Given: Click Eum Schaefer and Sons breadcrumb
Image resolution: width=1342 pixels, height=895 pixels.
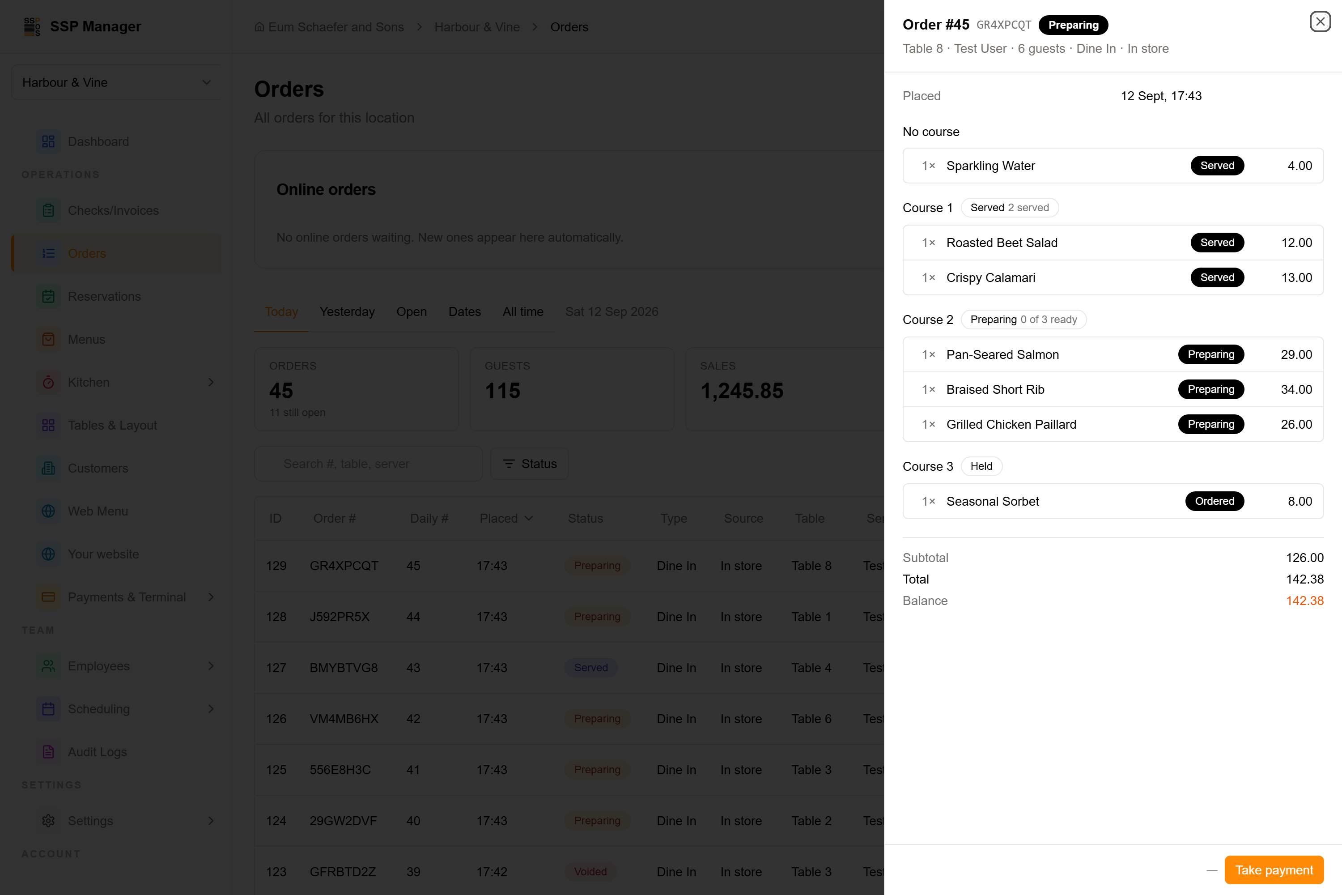Looking at the screenshot, I should pyautogui.click(x=335, y=27).
